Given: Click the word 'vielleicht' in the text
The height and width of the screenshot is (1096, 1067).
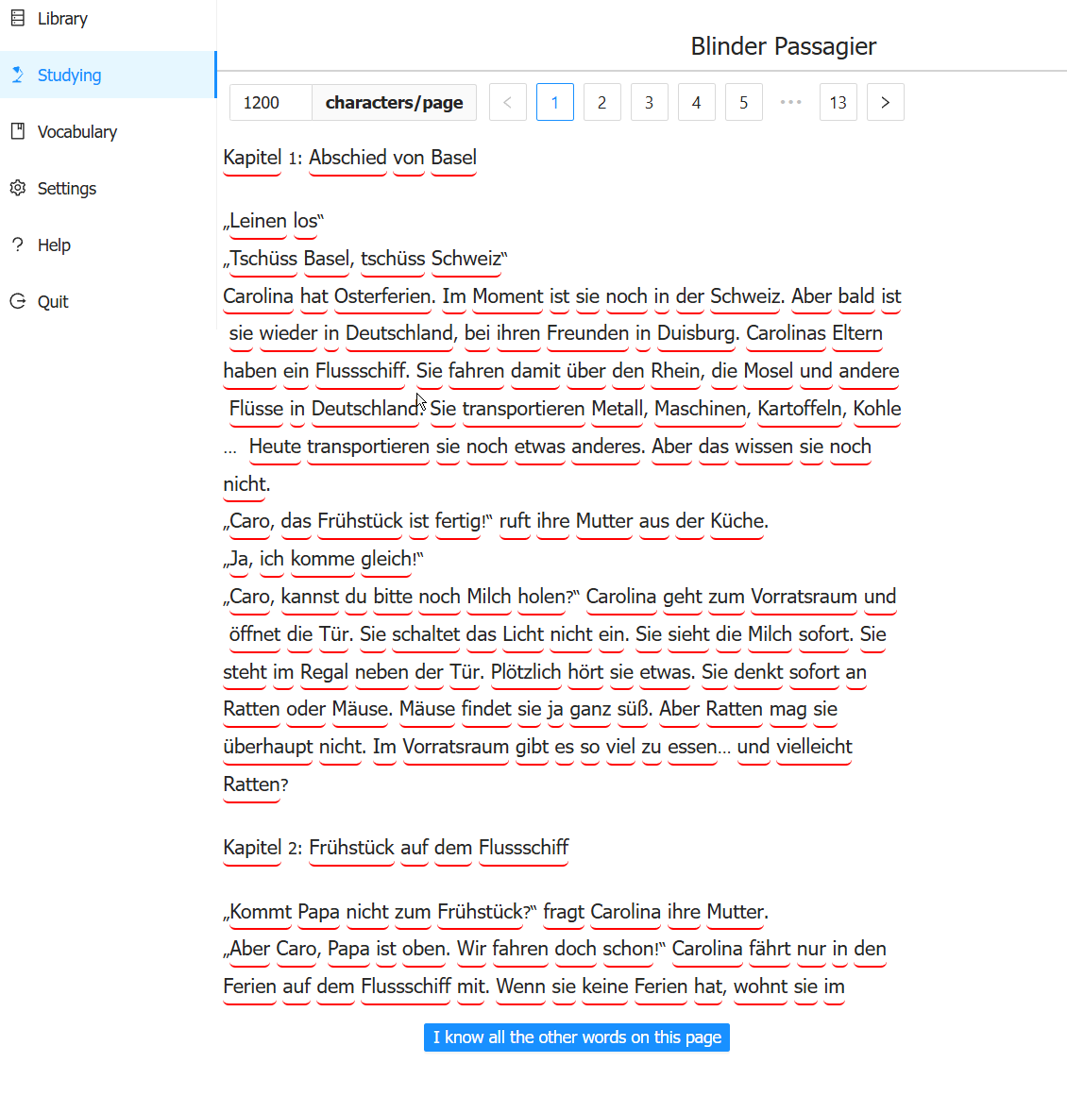Looking at the screenshot, I should (x=814, y=748).
